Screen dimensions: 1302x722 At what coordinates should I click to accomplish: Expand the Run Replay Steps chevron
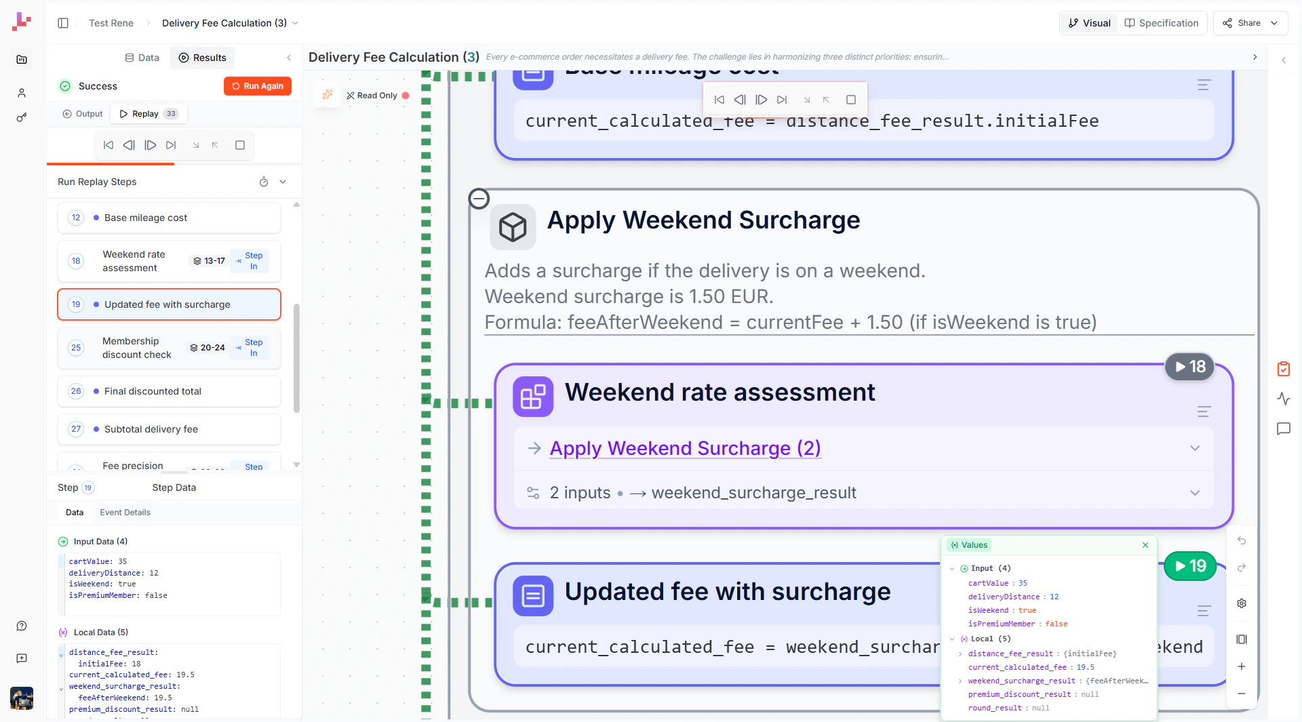(283, 182)
